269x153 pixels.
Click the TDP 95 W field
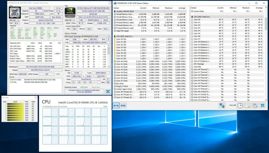pyautogui.click(x=16, y=23)
